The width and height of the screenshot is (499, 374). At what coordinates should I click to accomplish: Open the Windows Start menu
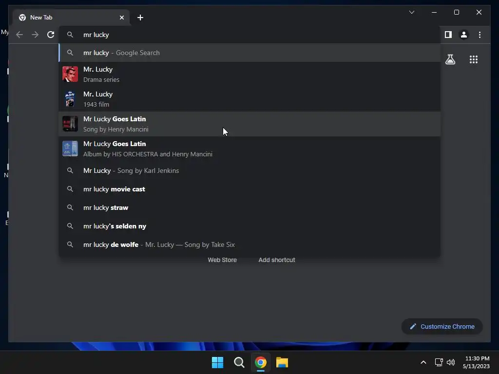(x=217, y=362)
